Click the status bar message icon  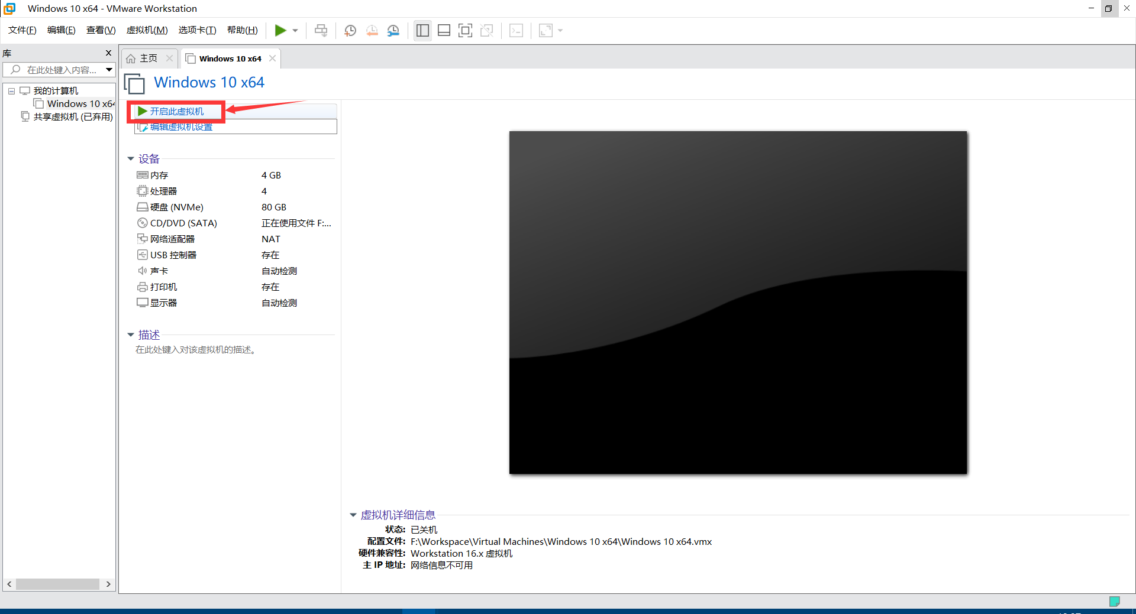click(1115, 602)
